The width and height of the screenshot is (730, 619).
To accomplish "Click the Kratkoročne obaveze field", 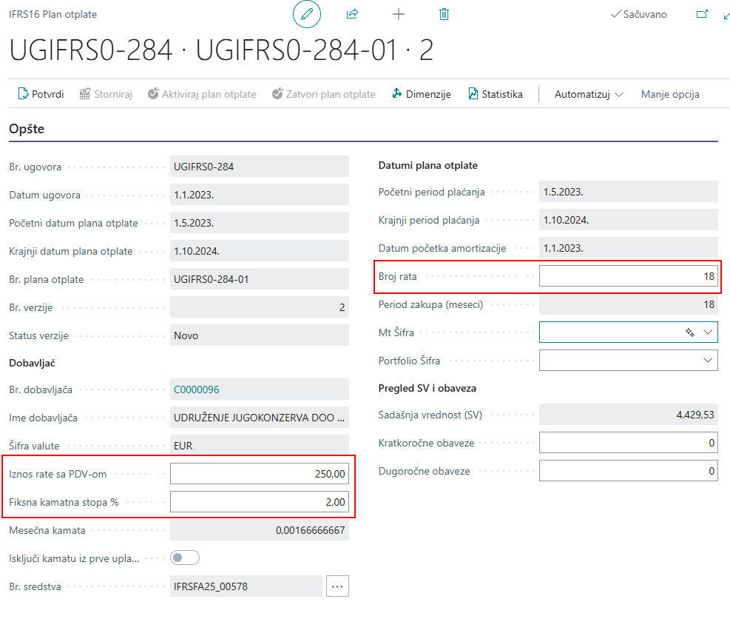I will click(x=629, y=443).
